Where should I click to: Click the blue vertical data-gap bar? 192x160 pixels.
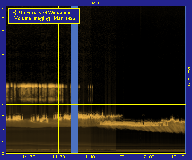click(x=74, y=80)
